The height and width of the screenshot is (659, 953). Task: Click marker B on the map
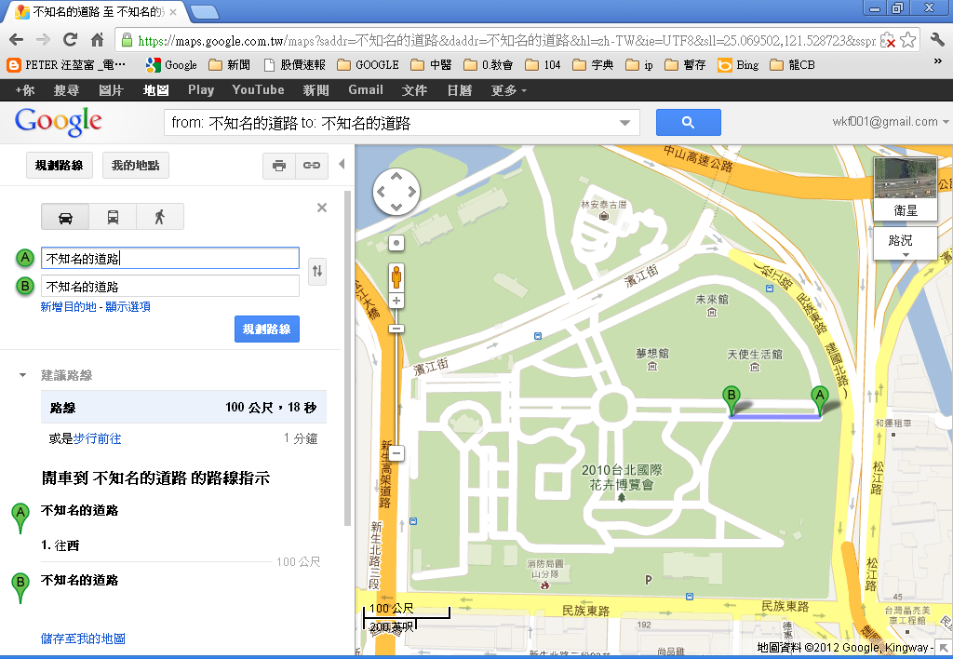(x=732, y=401)
